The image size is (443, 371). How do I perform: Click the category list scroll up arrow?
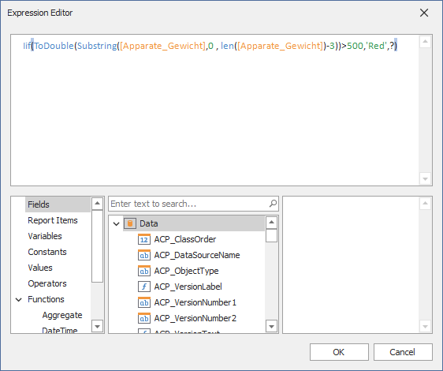(x=97, y=203)
